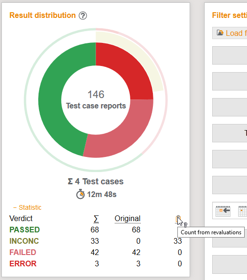
Task: Click the PASSED original value 68
Action: [136, 230]
